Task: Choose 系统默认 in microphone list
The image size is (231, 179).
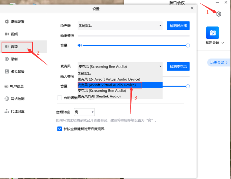Action: [120, 74]
